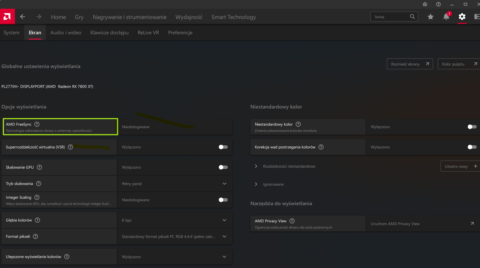Toggle Integer Scaling switch
This screenshot has height=268, width=480.
[x=223, y=200]
